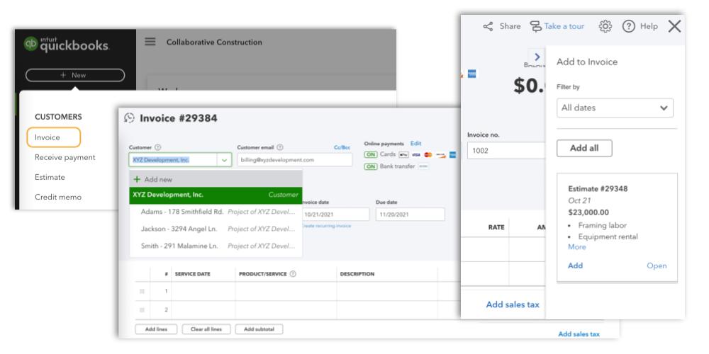Choose Estimate from the Customers menu

point(50,177)
